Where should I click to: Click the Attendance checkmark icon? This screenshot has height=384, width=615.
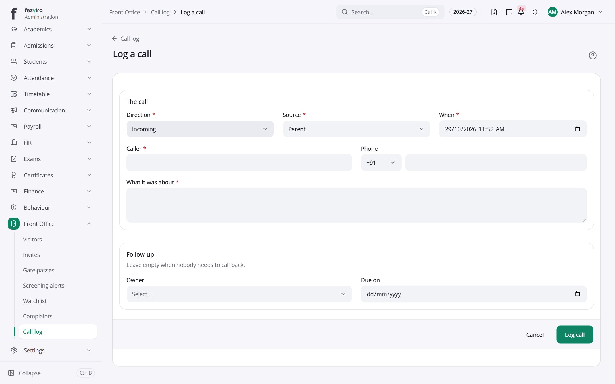(14, 78)
